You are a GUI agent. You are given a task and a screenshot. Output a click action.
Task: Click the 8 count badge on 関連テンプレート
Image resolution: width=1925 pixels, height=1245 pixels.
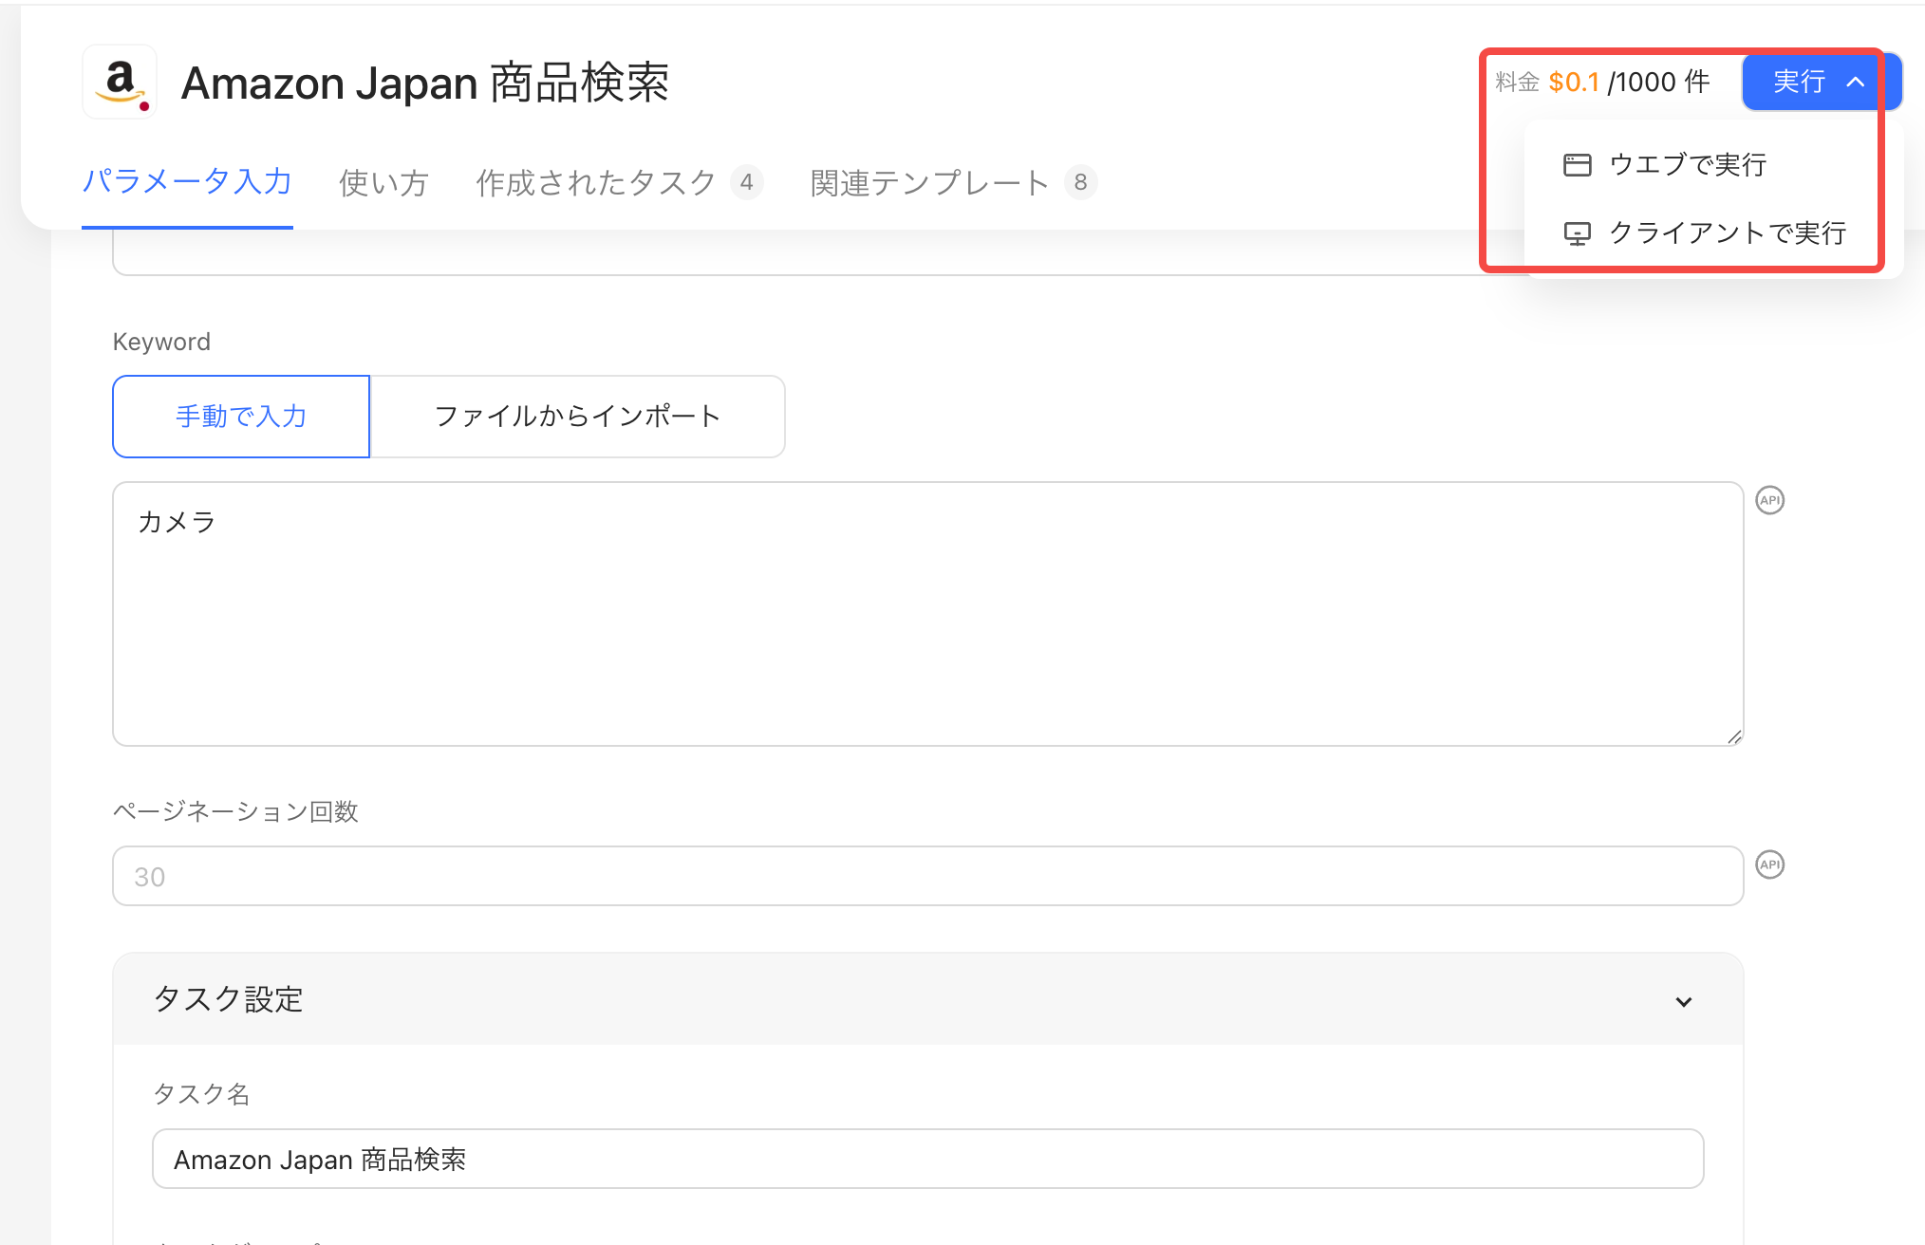click(1080, 182)
